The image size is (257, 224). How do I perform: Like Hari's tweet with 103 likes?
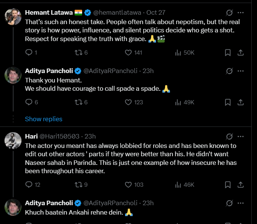point(128,184)
